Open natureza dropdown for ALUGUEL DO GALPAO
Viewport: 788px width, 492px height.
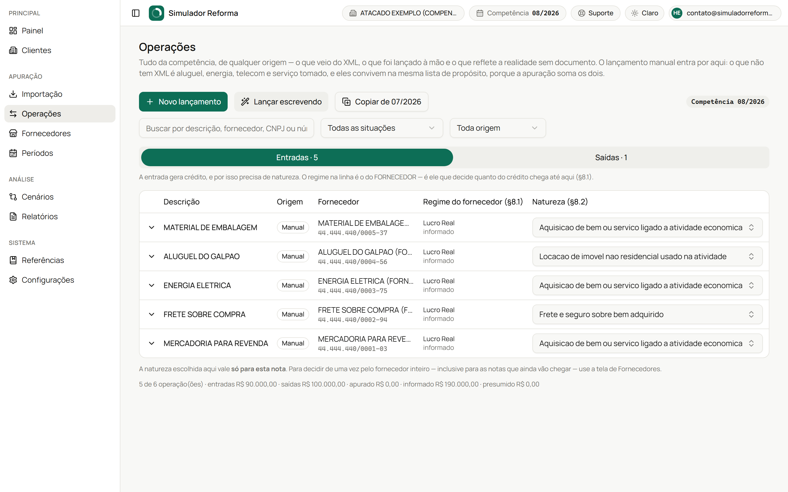pyautogui.click(x=647, y=256)
